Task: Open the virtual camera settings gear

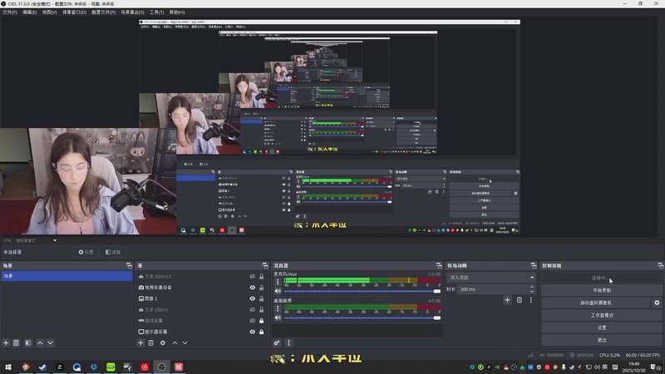Action: tap(657, 303)
